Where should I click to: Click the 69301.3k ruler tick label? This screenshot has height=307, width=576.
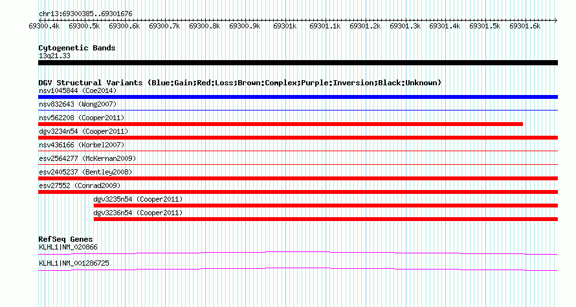point(405,26)
